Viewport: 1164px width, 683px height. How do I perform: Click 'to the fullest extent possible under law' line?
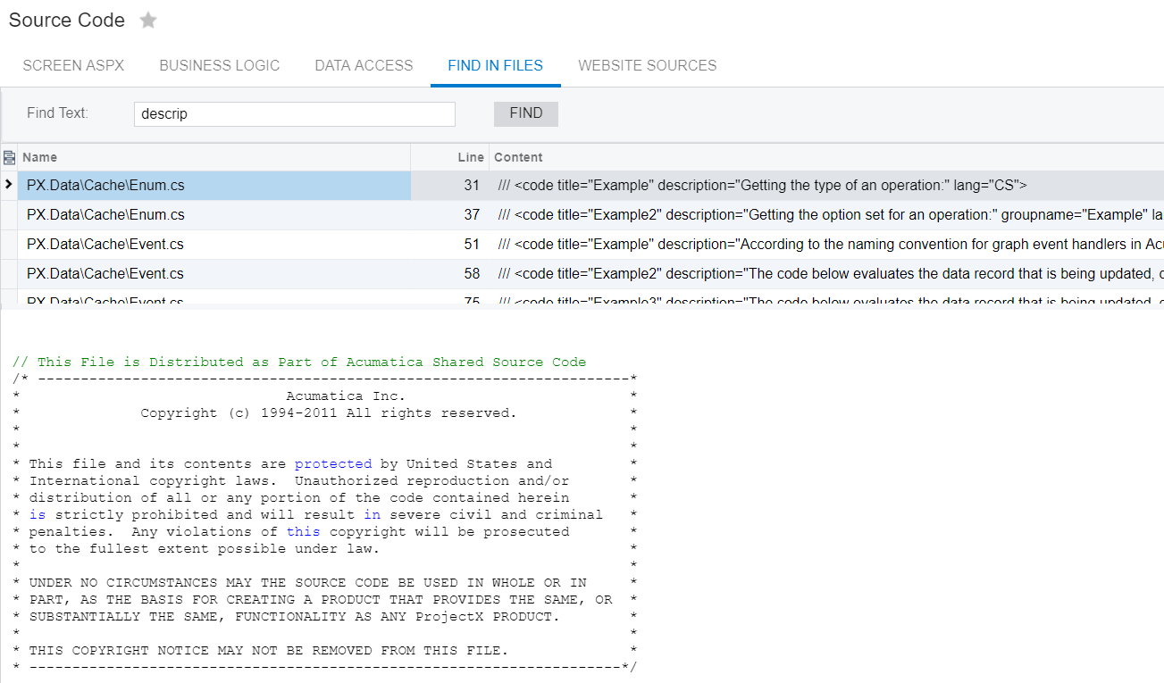[x=205, y=548]
